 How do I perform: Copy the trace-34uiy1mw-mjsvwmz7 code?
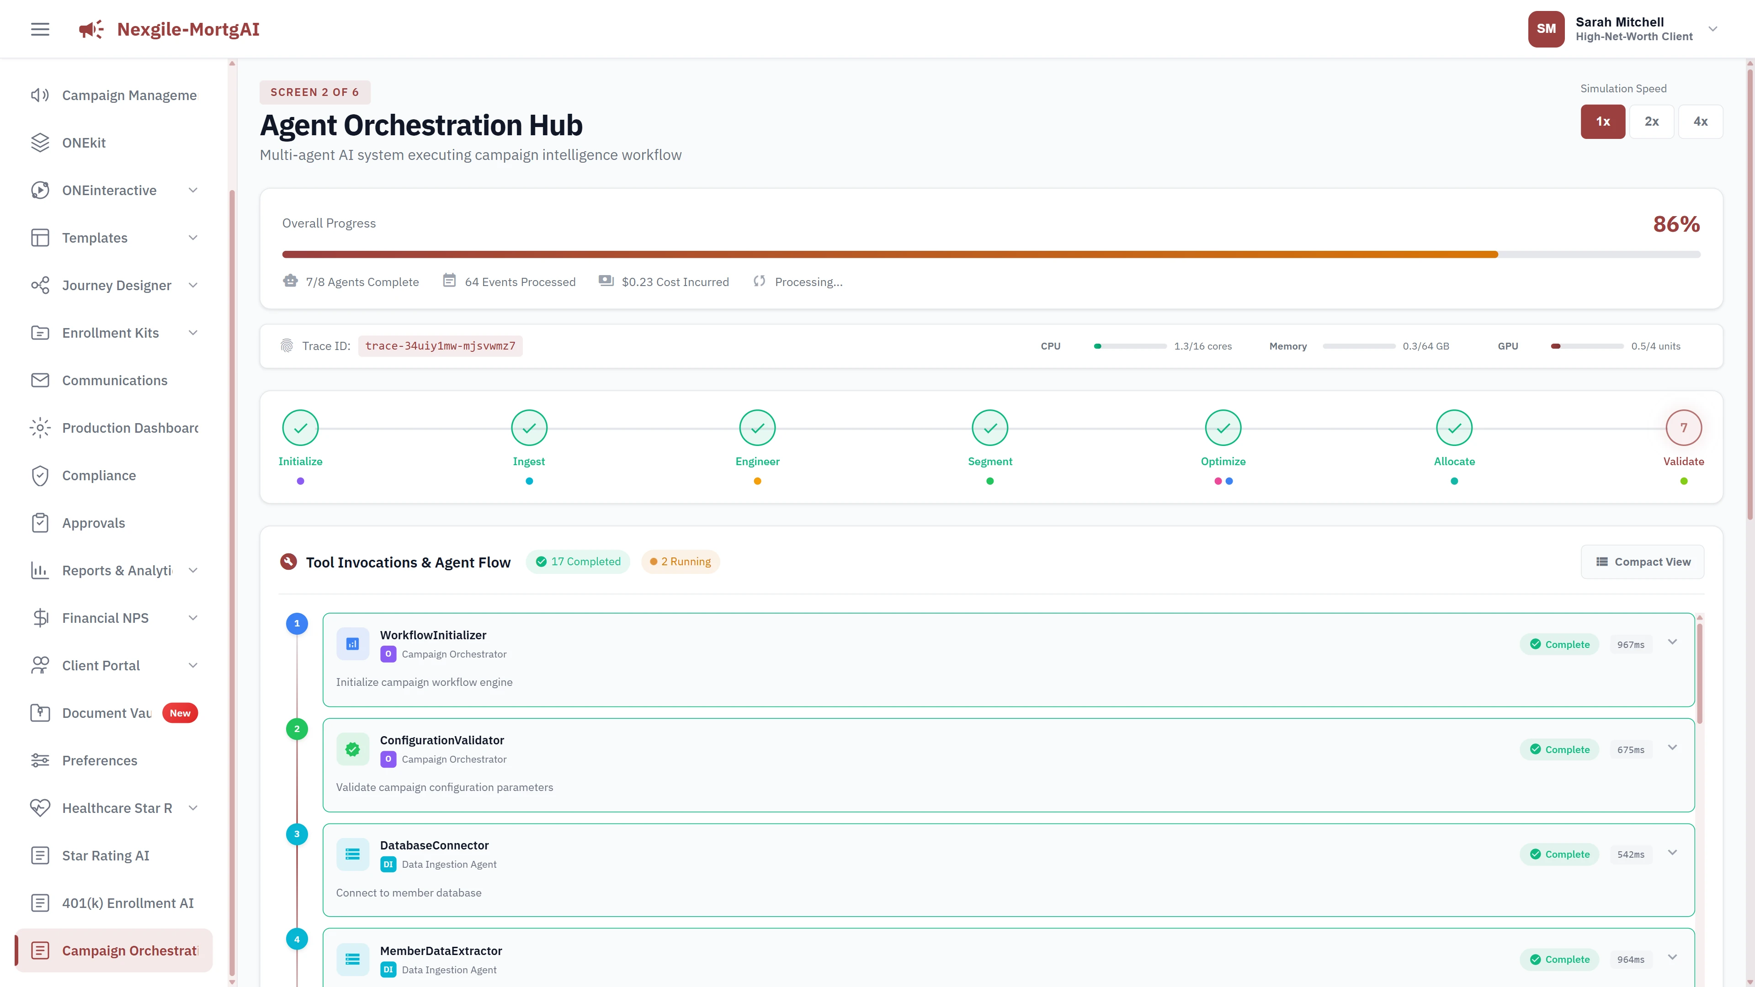coord(440,345)
